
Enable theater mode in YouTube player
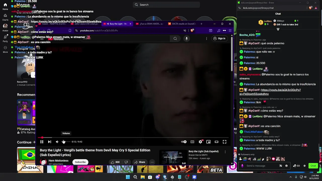point(216,142)
